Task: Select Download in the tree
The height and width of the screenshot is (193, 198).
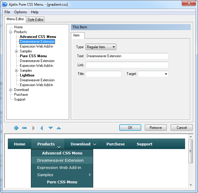Action: [x=21, y=90]
